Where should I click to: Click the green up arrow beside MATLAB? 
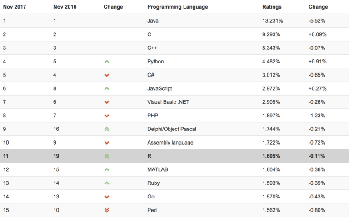click(x=107, y=170)
